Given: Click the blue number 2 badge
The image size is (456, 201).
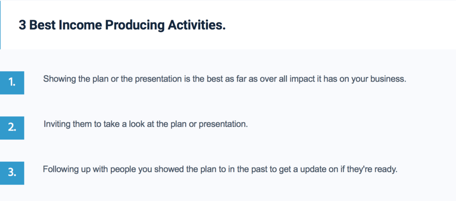Looking at the screenshot, I should 12,128.
